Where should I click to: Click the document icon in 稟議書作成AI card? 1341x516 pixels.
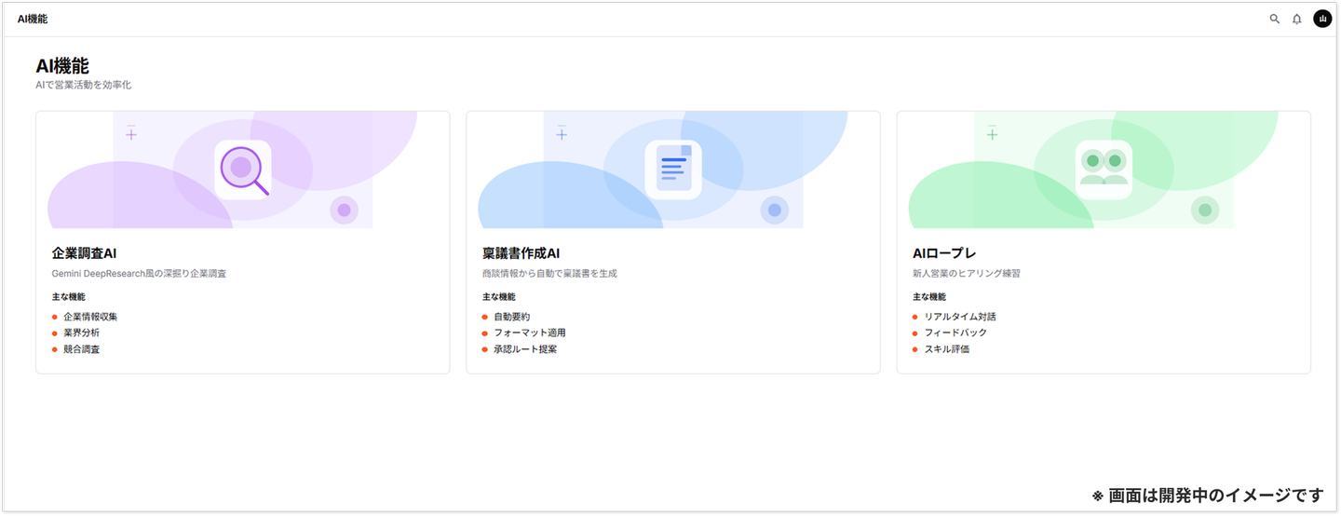pyautogui.click(x=673, y=170)
